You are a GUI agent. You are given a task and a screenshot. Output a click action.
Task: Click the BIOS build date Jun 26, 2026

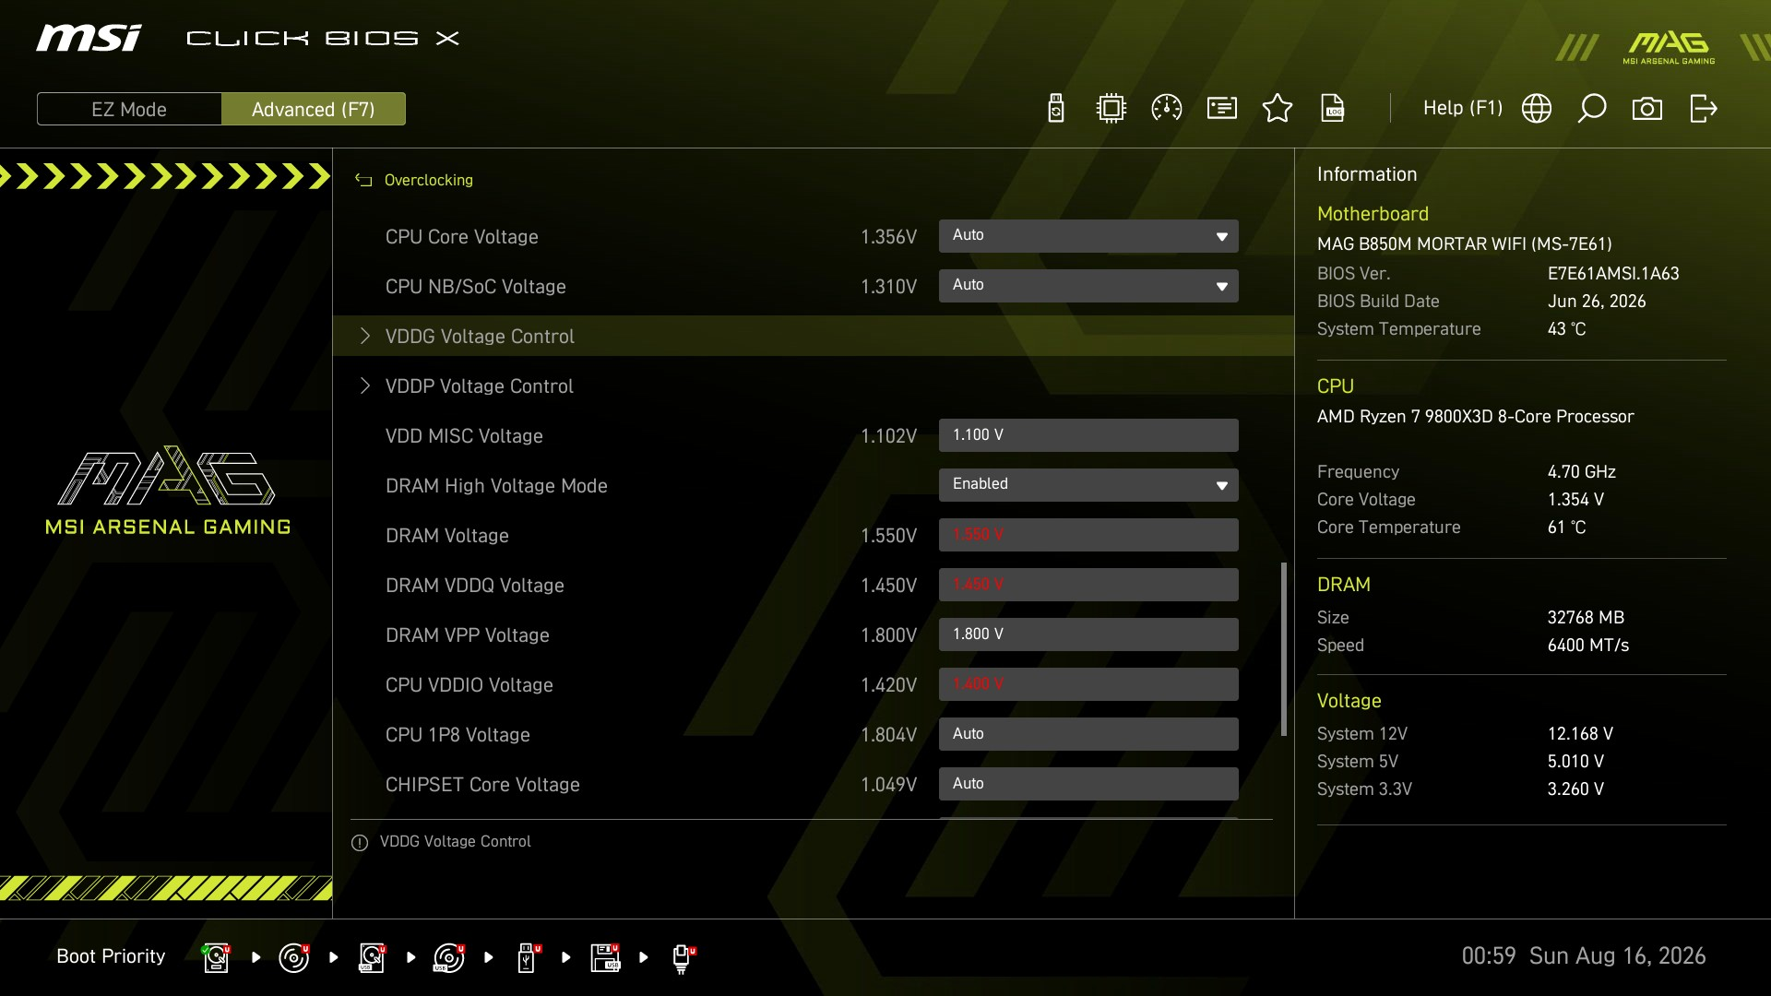tap(1597, 302)
